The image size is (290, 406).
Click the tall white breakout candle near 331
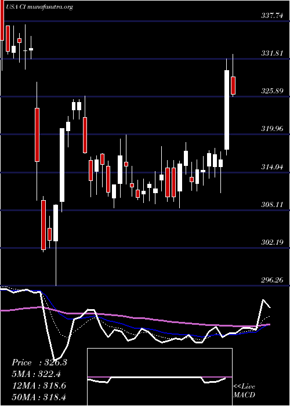click(227, 110)
